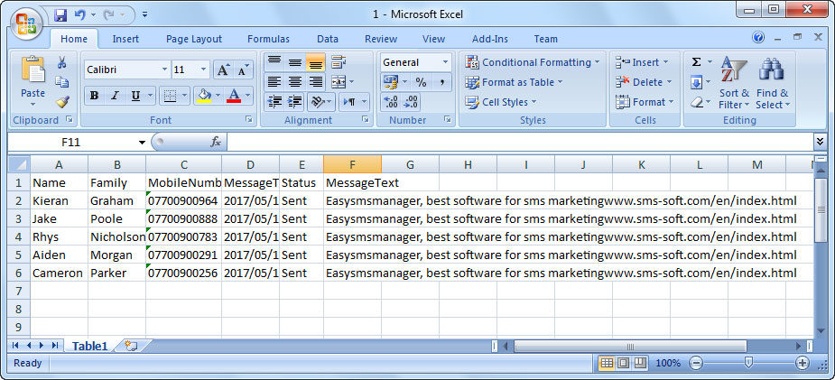This screenshot has width=835, height=380.
Task: Click the AutoSum sigma icon
Action: coord(696,62)
